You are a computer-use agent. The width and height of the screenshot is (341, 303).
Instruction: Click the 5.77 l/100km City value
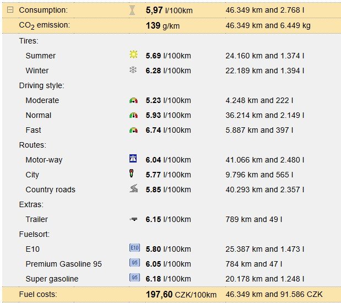pyautogui.click(x=169, y=175)
